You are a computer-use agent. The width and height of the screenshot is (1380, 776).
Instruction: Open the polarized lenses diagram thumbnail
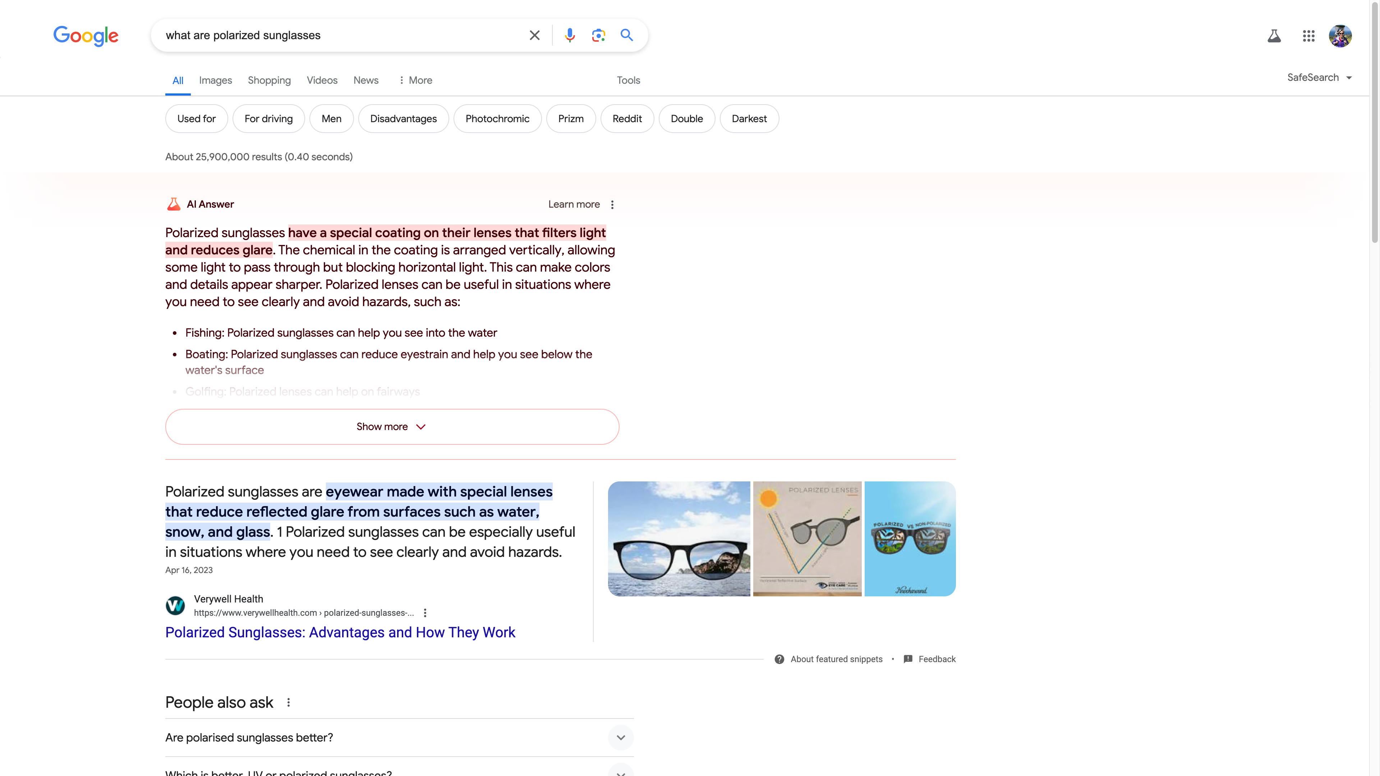click(x=808, y=539)
